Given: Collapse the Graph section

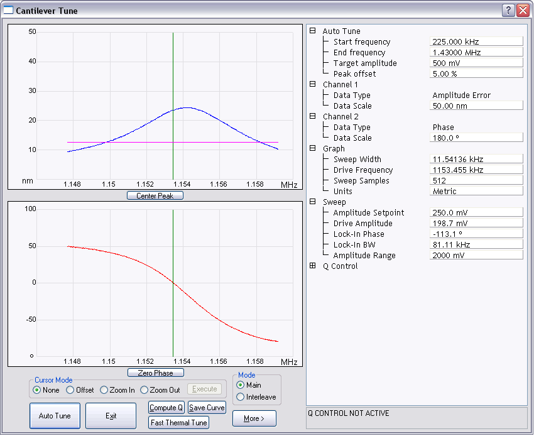Looking at the screenshot, I should tap(313, 148).
